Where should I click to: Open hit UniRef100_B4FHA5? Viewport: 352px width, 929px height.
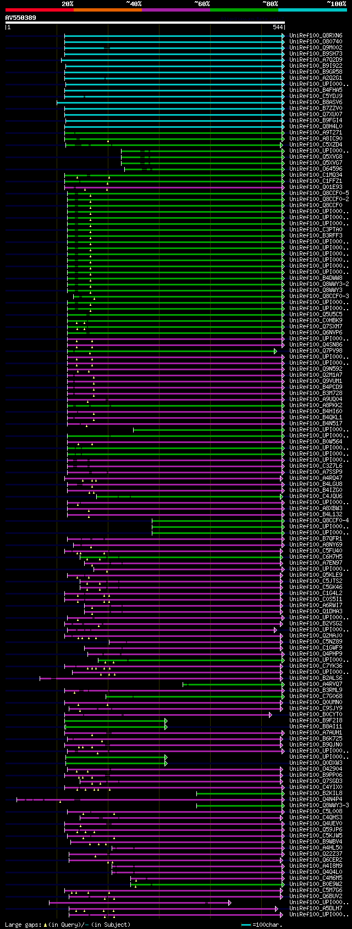pos(316,90)
